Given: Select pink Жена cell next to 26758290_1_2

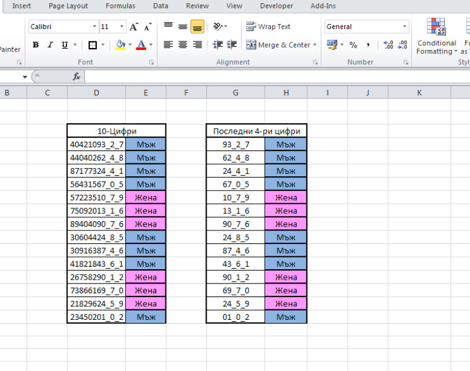Looking at the screenshot, I should tap(146, 277).
